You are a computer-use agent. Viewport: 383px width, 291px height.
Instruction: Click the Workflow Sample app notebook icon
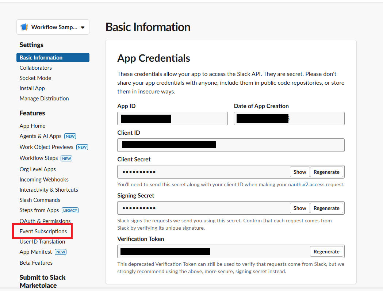[x=24, y=27]
